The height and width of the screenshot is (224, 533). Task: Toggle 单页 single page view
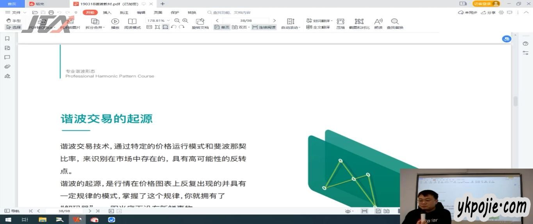222,27
